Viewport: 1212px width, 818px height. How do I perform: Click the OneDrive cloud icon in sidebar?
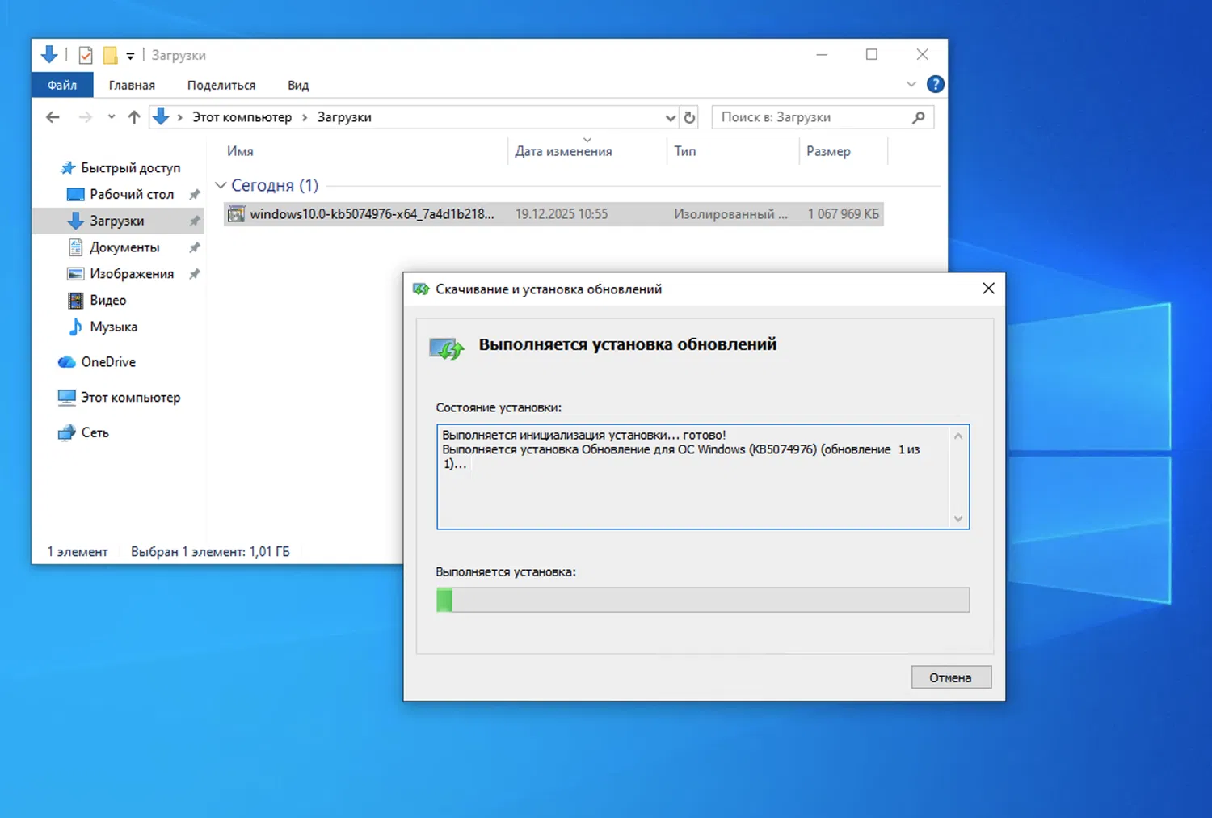(66, 362)
